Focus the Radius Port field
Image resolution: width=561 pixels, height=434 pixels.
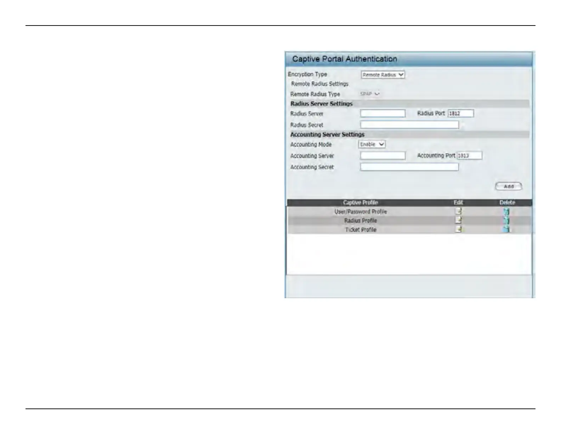(461, 113)
